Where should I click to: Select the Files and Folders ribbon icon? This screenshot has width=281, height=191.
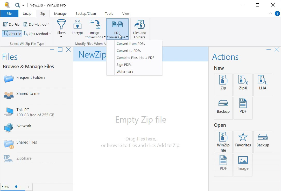click(139, 28)
